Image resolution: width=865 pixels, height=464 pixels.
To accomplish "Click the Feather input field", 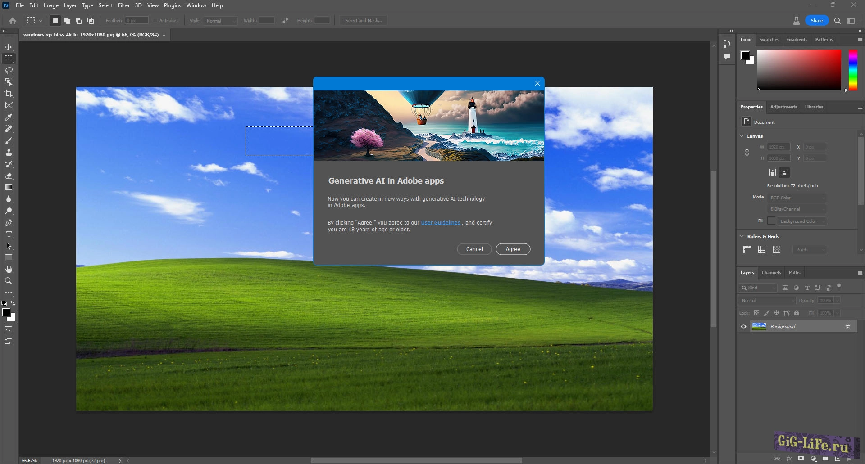I will click(137, 21).
